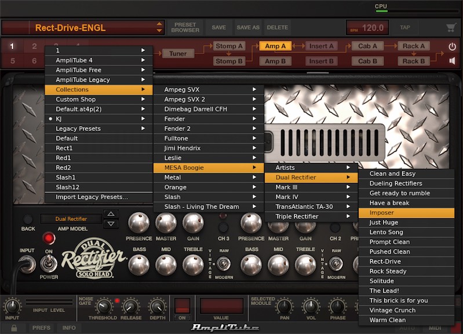This screenshot has width=463, height=334.
Task: Flip the amp POWER ON switch
Action: (49, 263)
